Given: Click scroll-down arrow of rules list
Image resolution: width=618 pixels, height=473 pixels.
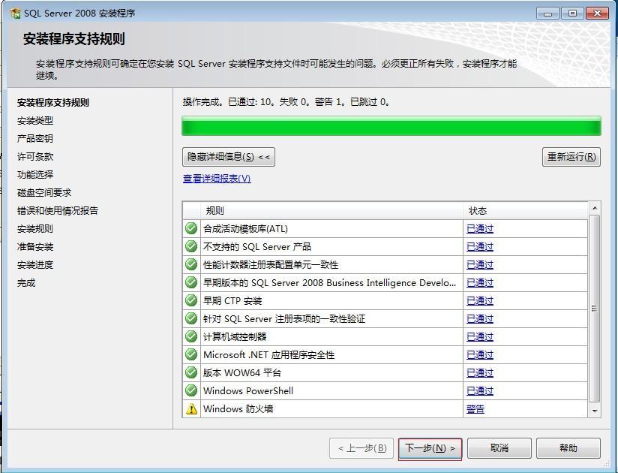Looking at the screenshot, I should (x=595, y=411).
